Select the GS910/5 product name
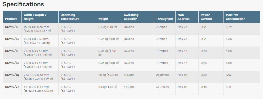Image resolution: width=263 pixels, height=99 pixels. [x=11, y=27]
